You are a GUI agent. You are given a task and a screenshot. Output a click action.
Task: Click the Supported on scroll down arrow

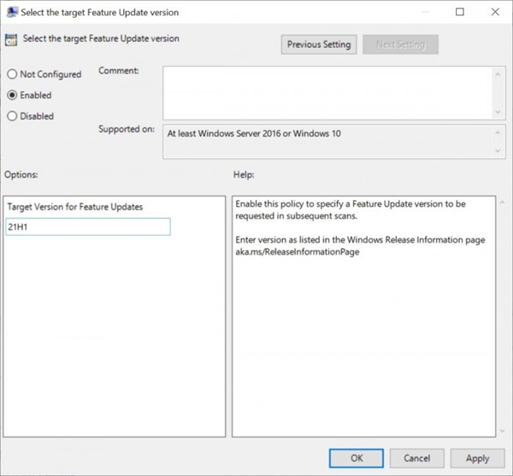(x=498, y=152)
